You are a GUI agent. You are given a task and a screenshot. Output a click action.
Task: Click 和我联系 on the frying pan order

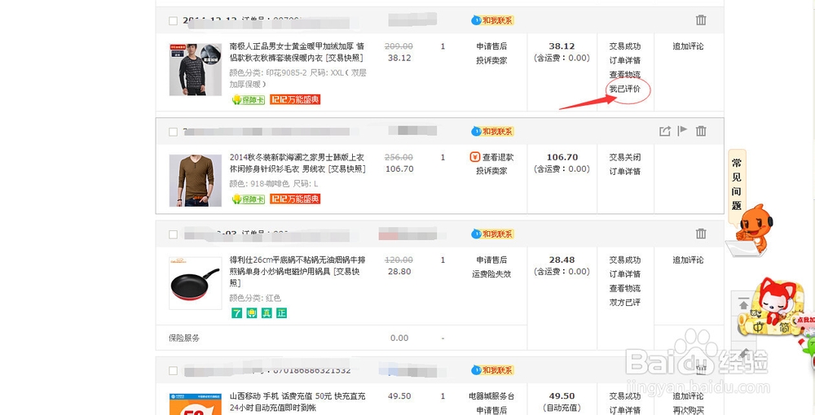492,234
